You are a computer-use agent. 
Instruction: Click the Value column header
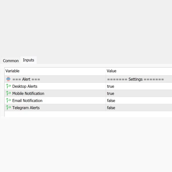click(x=112, y=71)
